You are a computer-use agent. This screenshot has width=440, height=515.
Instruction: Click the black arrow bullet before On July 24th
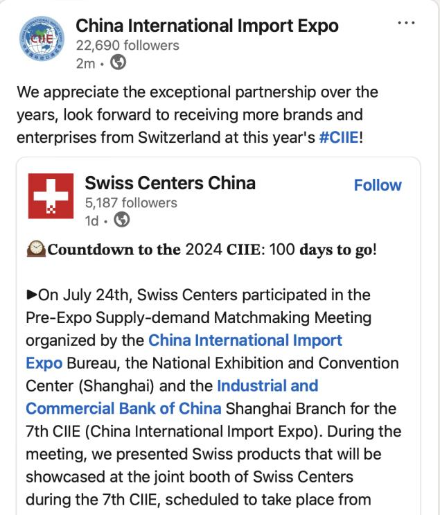click(32, 295)
